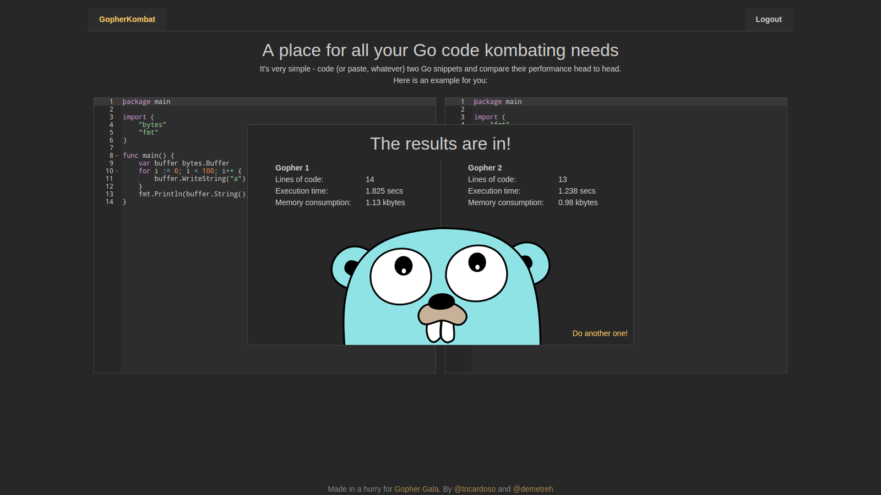Collapse the for loop fold arrow on line 10

pos(117,171)
